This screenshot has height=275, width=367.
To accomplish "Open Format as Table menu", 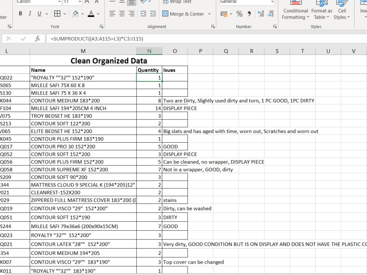I will (x=321, y=11).
